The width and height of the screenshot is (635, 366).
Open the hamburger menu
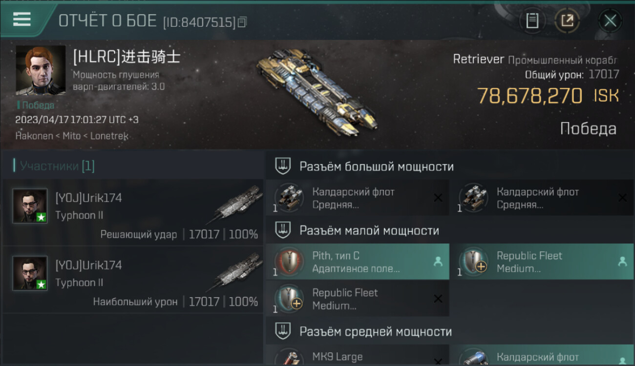[22, 19]
